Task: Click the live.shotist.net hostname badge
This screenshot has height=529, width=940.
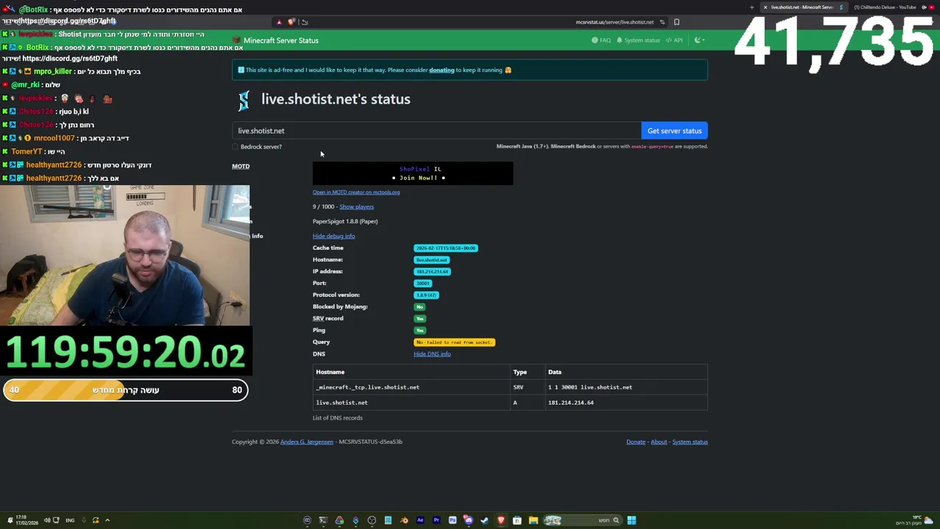Action: 431,259
